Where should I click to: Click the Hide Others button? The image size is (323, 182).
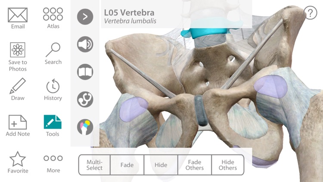pyautogui.click(x=228, y=165)
